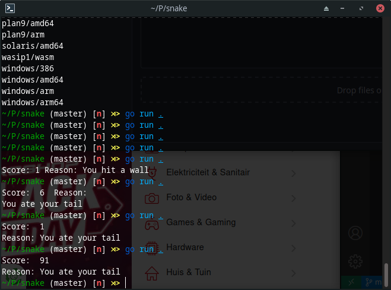Click the house icon for Huis & Tuin
This screenshot has height=290, width=391.
(x=152, y=273)
